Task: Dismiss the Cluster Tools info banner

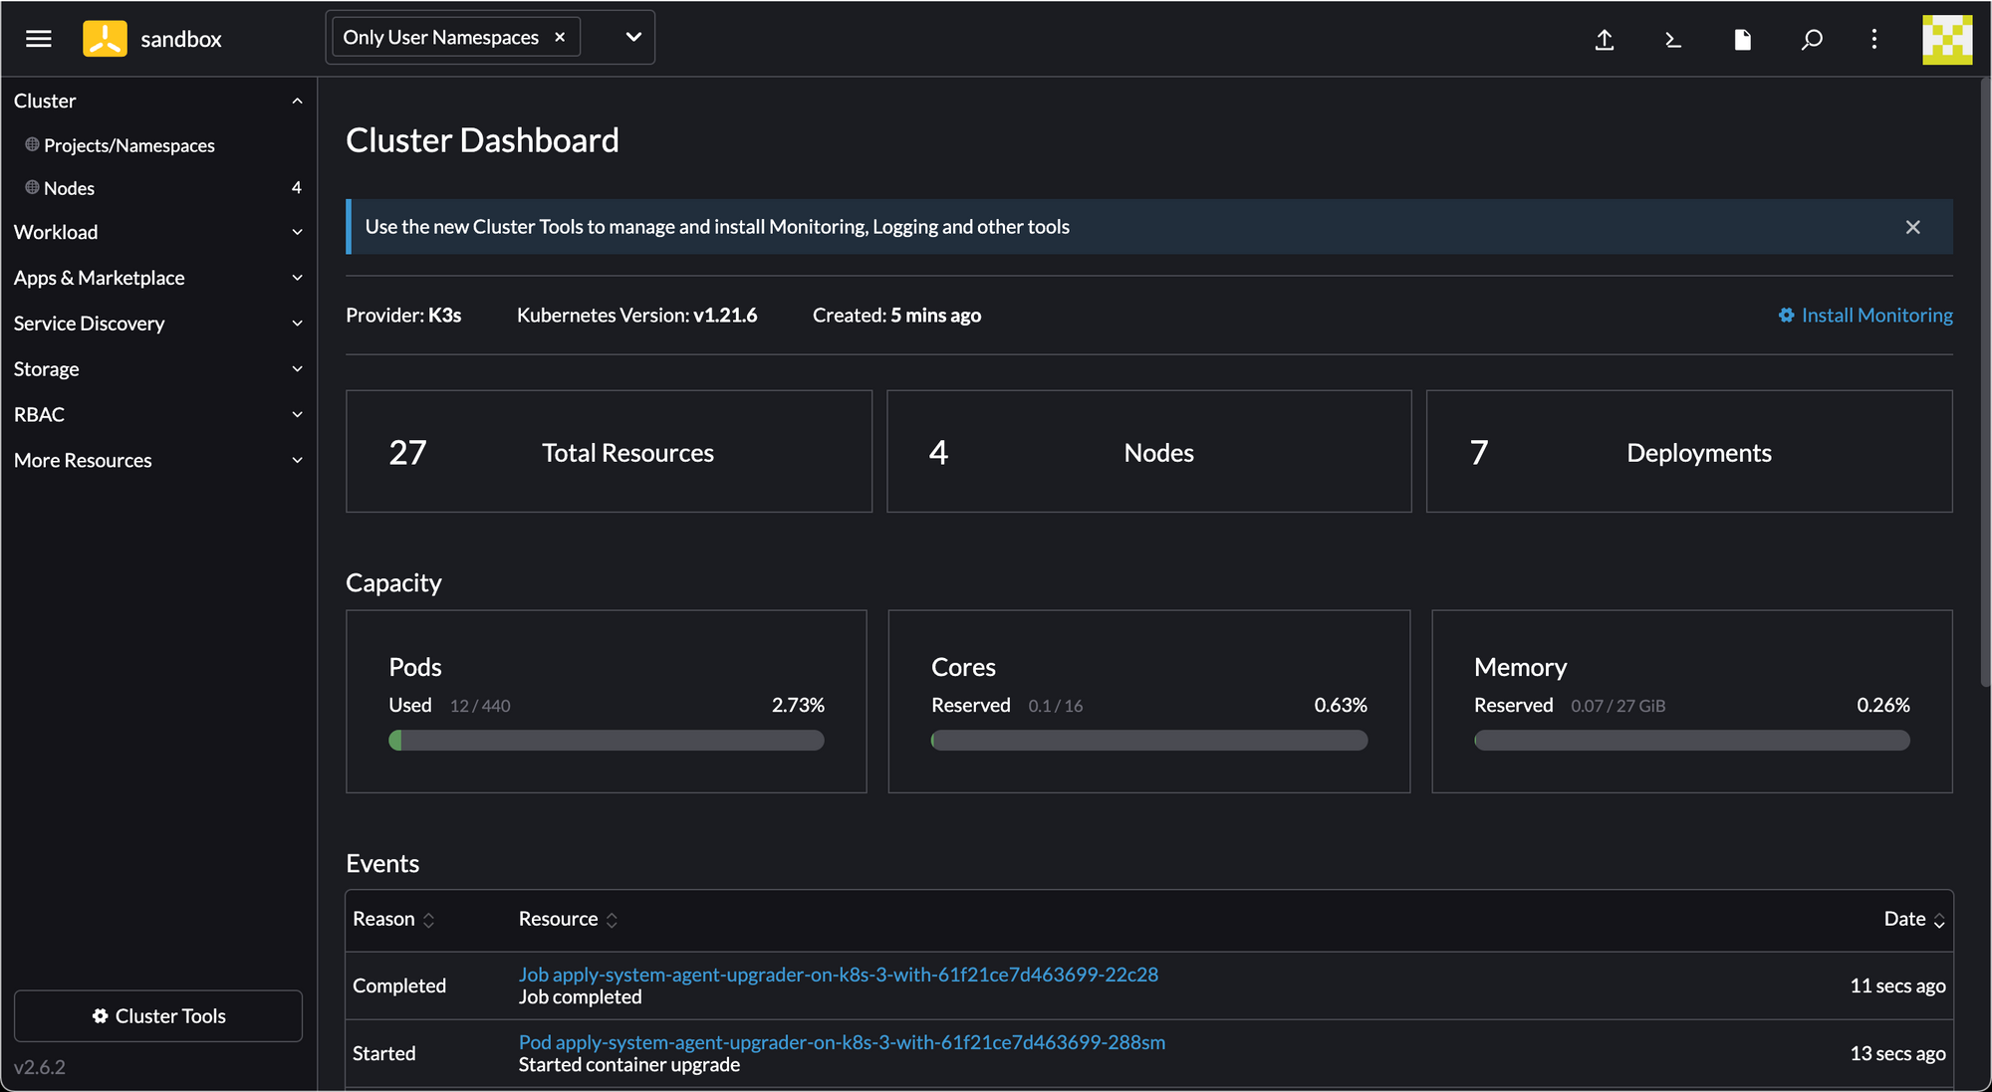Action: coord(1912,227)
